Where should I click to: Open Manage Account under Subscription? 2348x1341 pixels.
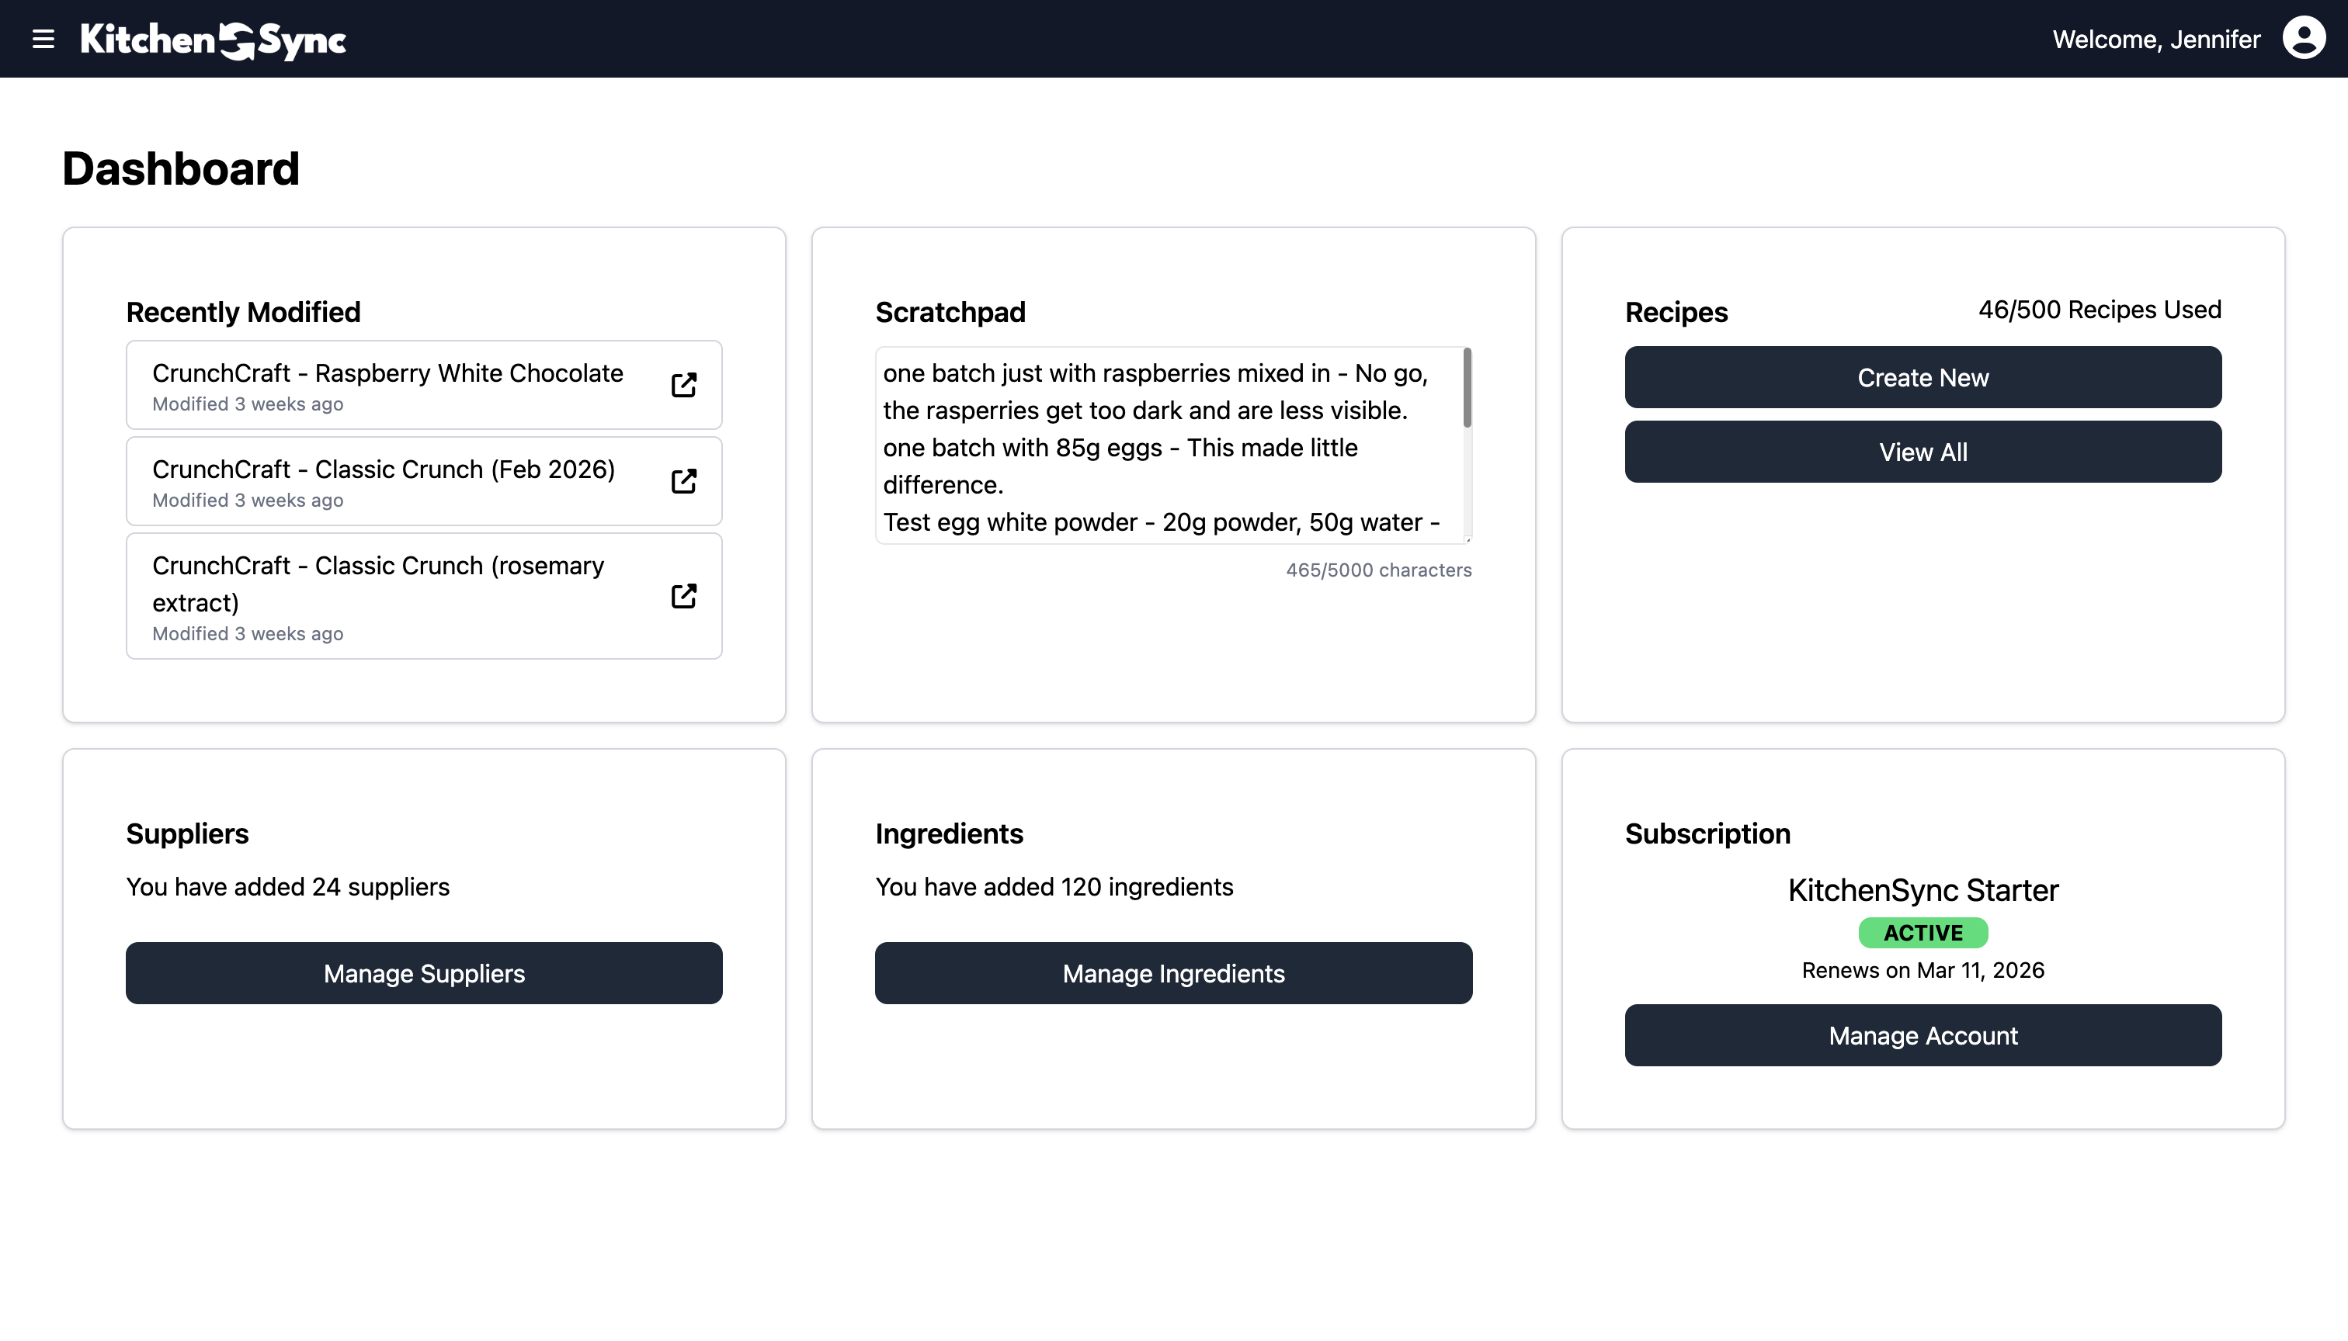pyautogui.click(x=1923, y=1035)
